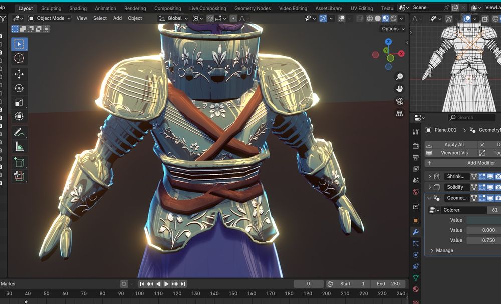Select the Select Box tool
The width and height of the screenshot is (501, 304).
click(x=19, y=44)
